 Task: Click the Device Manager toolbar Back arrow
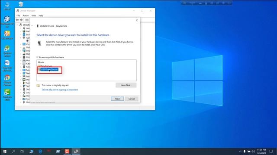point(17,20)
